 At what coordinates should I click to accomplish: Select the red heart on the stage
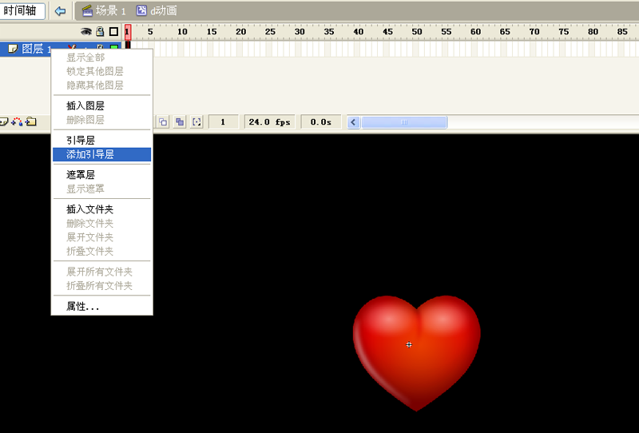click(416, 353)
